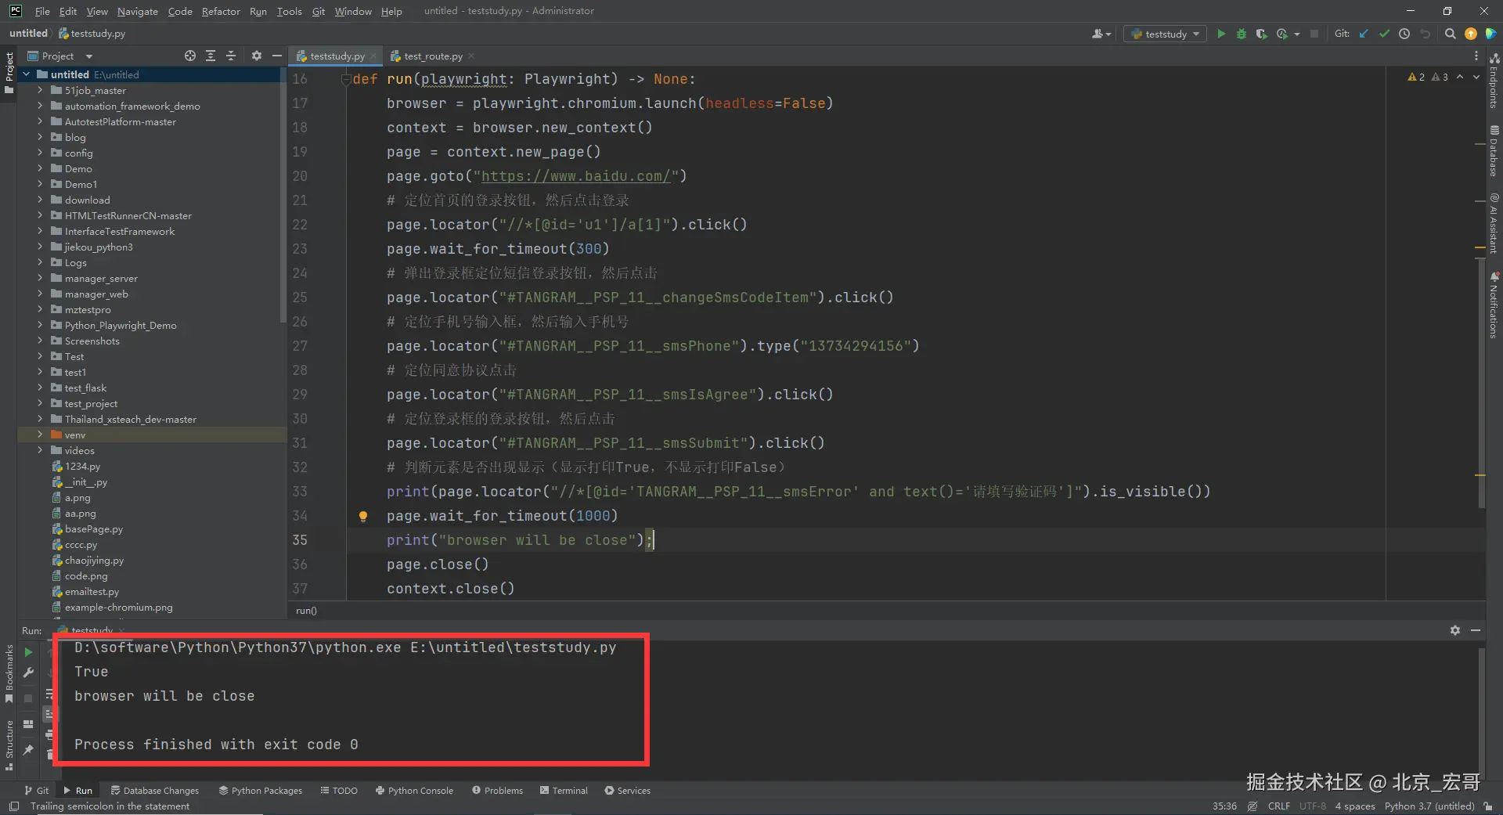Screen dimensions: 1503x815
Task: Toggle read-only lock in status bar
Action: coord(1487,806)
